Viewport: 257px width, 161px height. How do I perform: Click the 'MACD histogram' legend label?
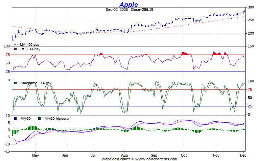(58, 118)
